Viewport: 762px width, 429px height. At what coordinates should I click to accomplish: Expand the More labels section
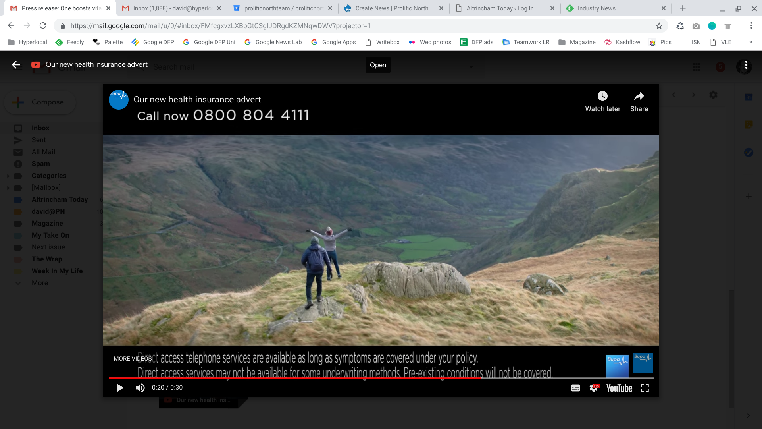(18, 283)
